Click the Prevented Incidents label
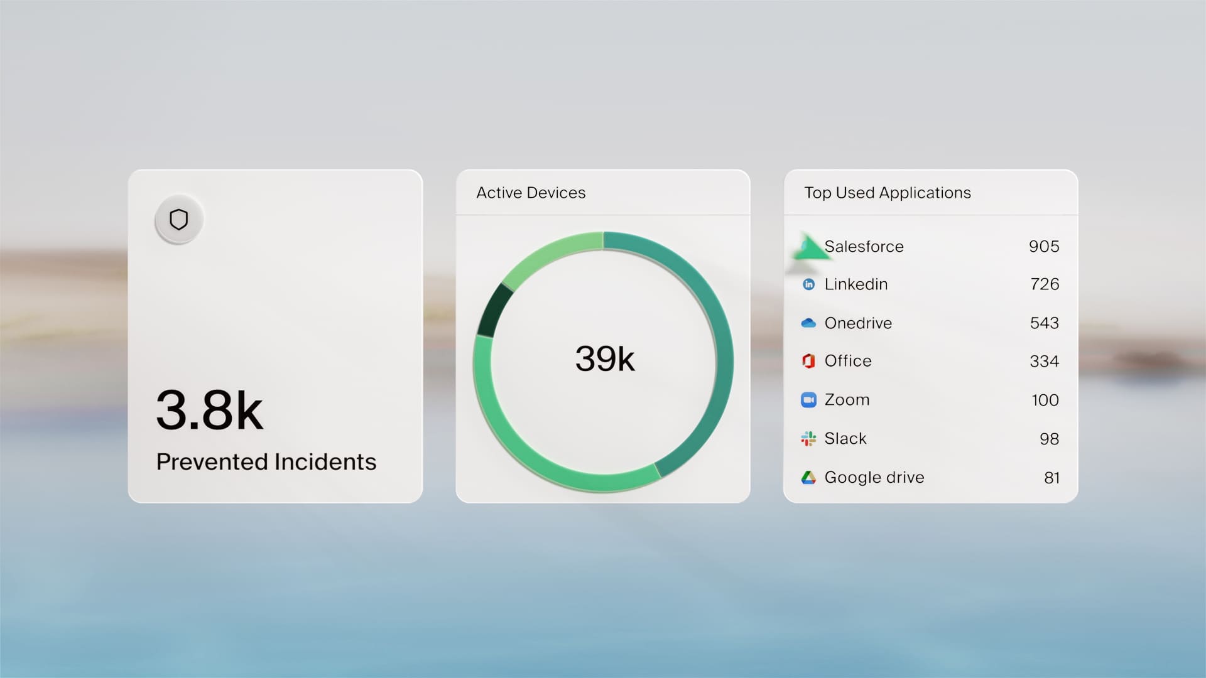The image size is (1206, 678). coord(266,462)
